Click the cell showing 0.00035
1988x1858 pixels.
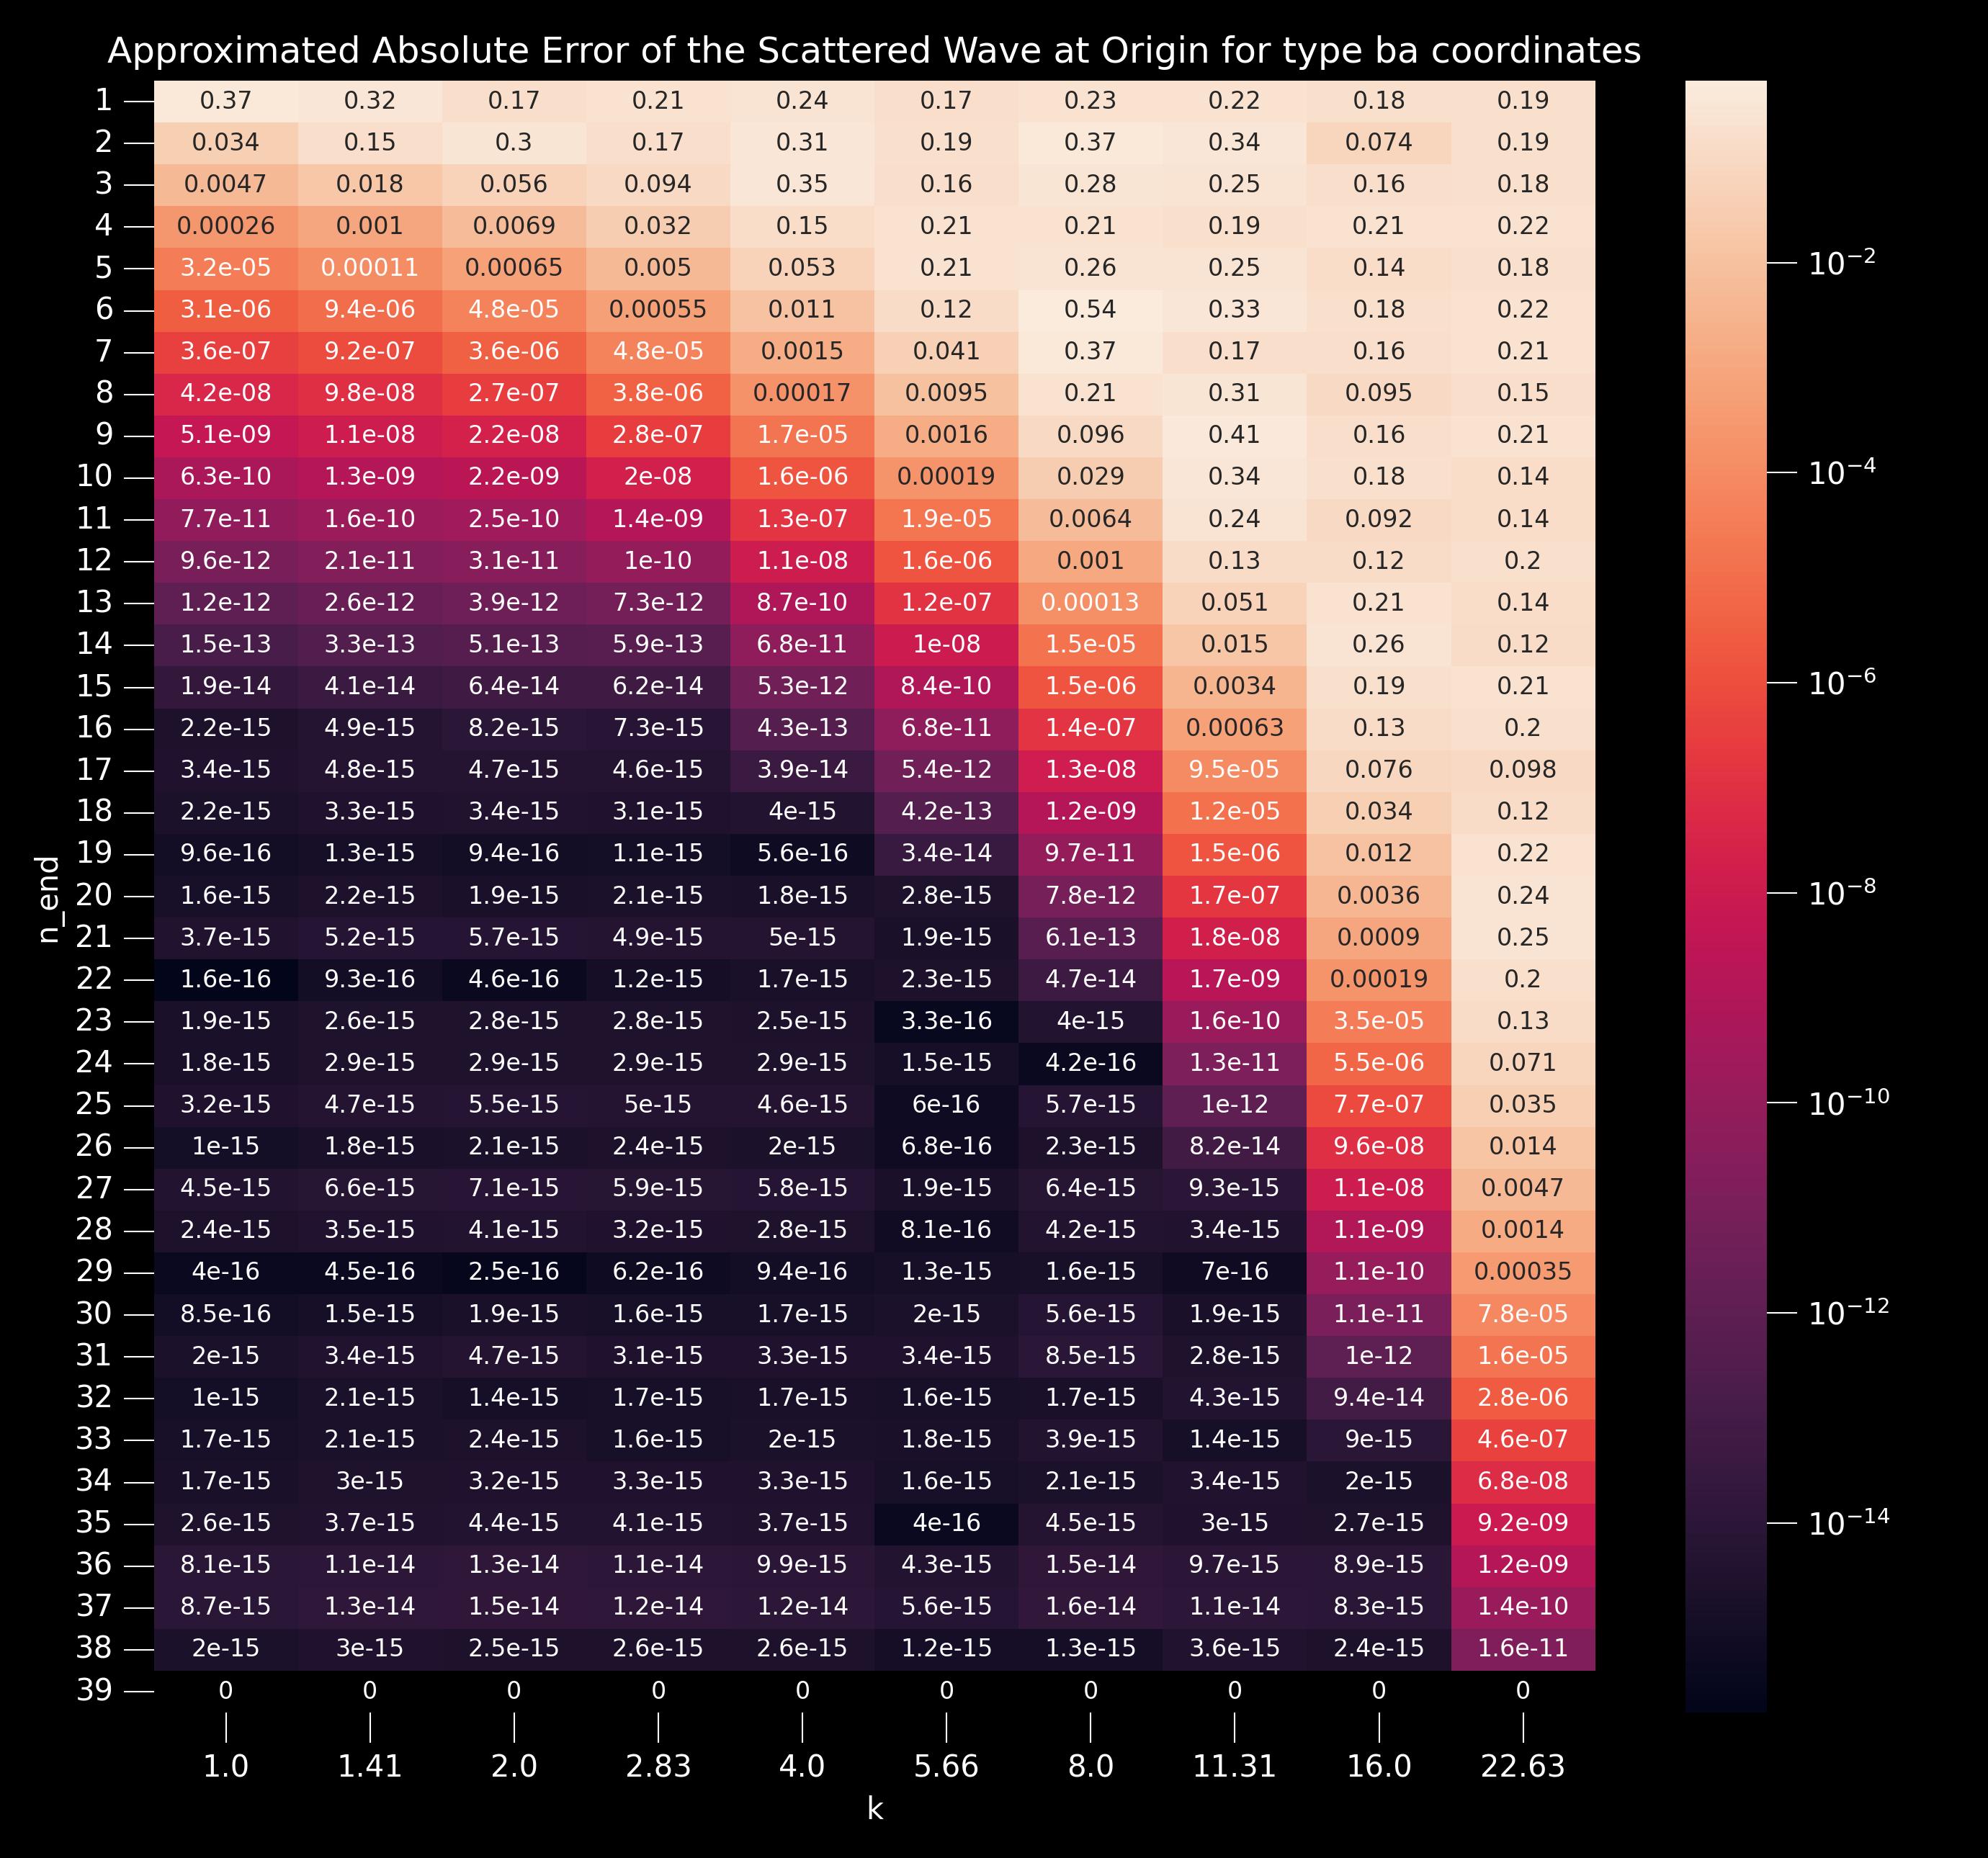point(1522,1272)
